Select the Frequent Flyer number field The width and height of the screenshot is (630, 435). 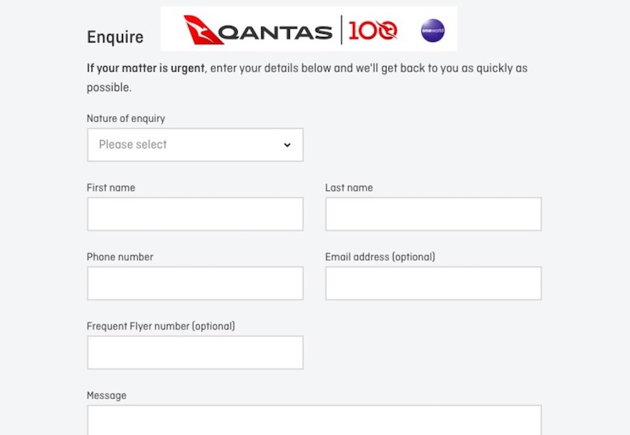tap(195, 352)
